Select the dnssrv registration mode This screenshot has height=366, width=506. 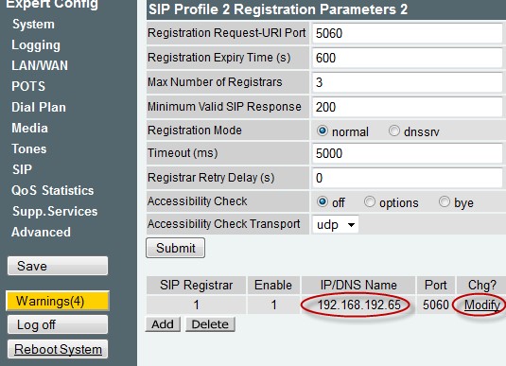(394, 131)
